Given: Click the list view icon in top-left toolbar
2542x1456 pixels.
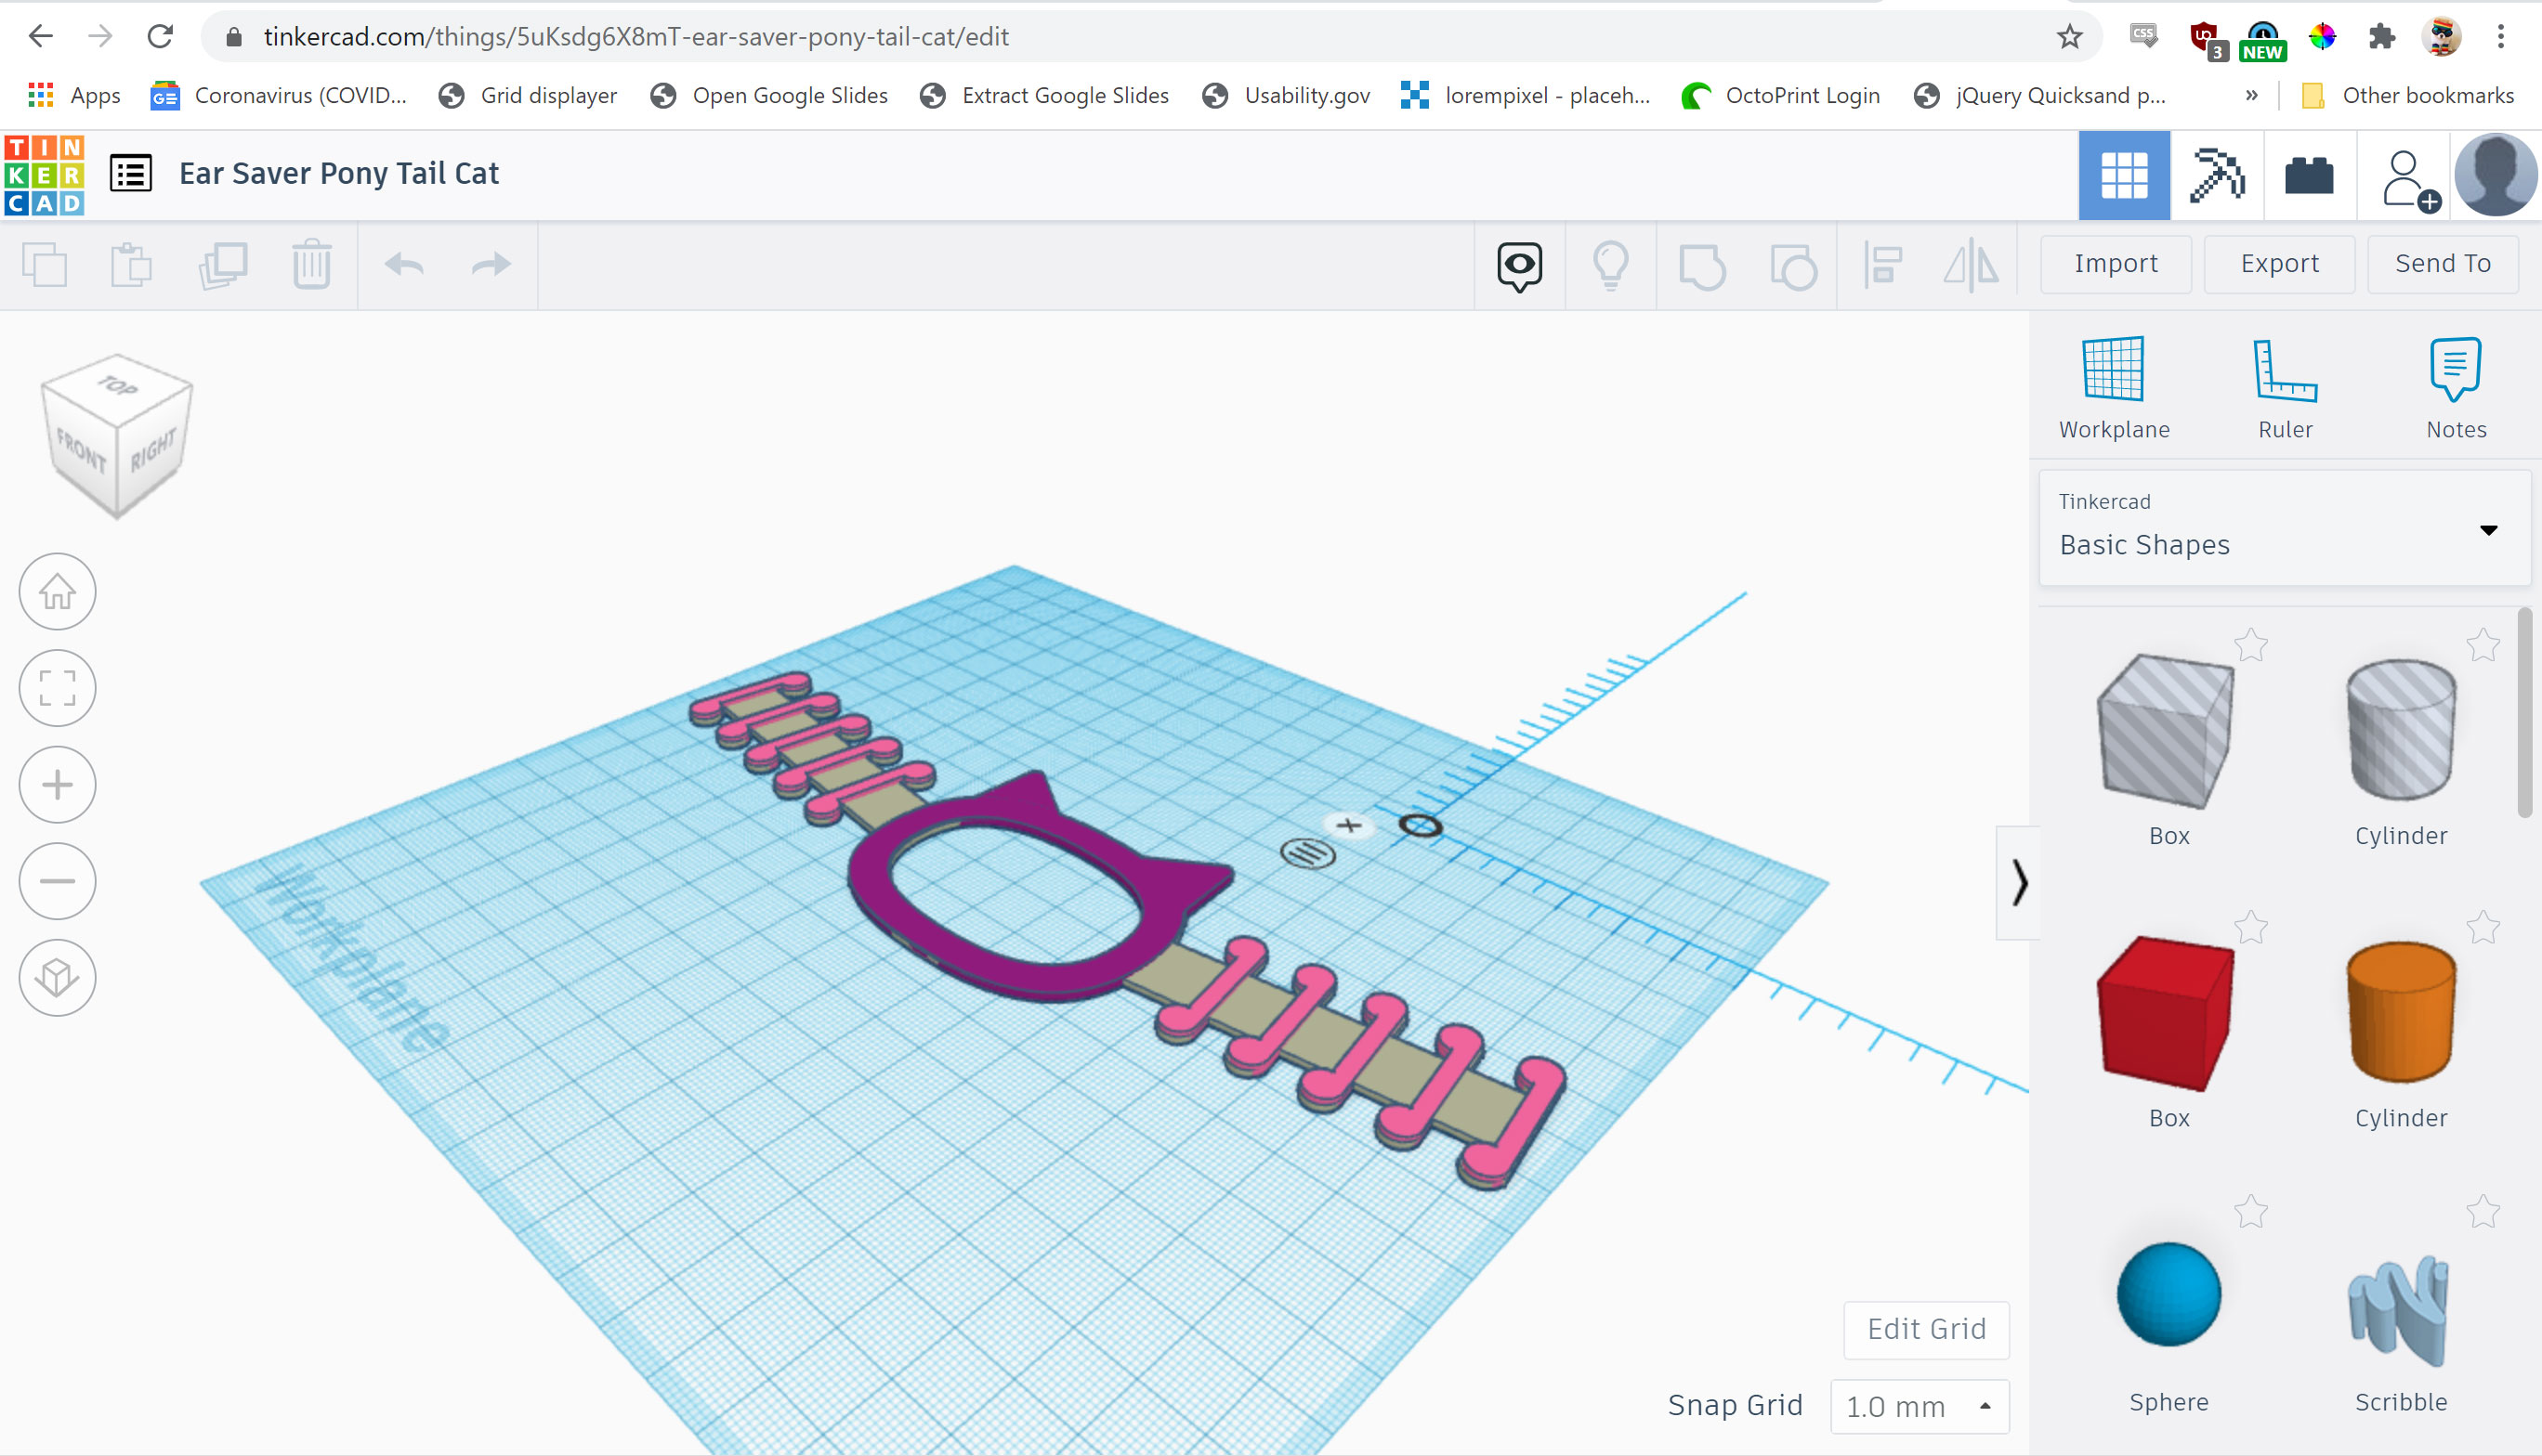Looking at the screenshot, I should [131, 173].
